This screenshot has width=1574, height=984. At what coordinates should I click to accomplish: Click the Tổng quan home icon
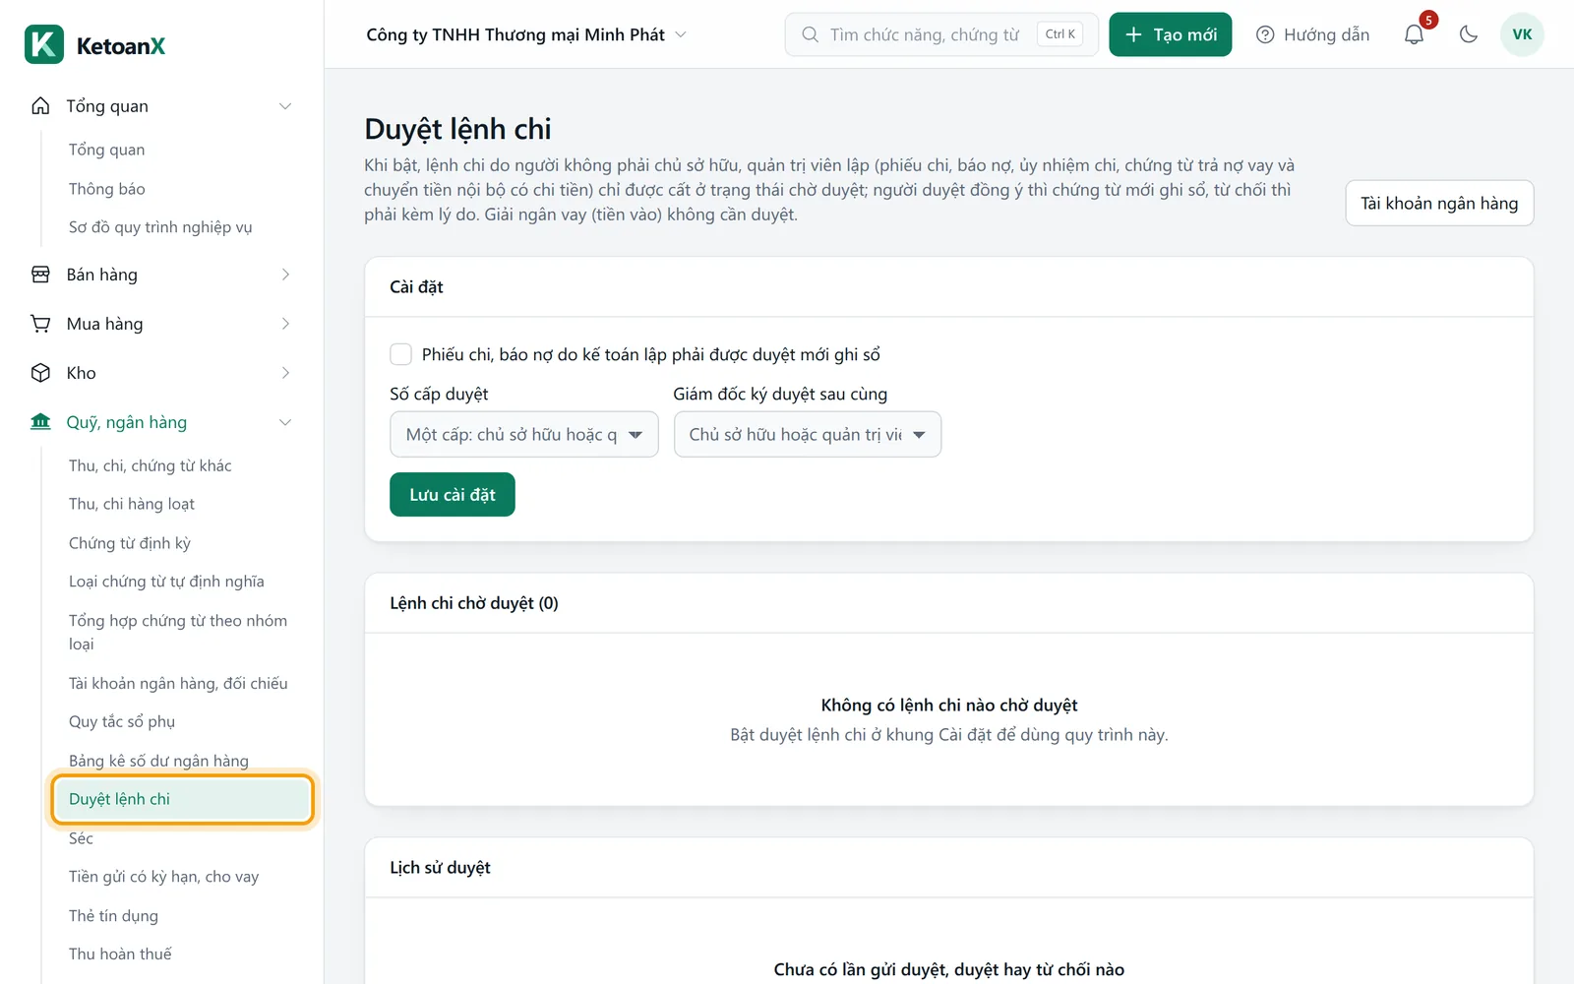(x=40, y=106)
